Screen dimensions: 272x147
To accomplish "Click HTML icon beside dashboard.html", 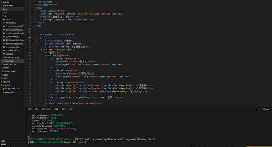I will [3, 58].
